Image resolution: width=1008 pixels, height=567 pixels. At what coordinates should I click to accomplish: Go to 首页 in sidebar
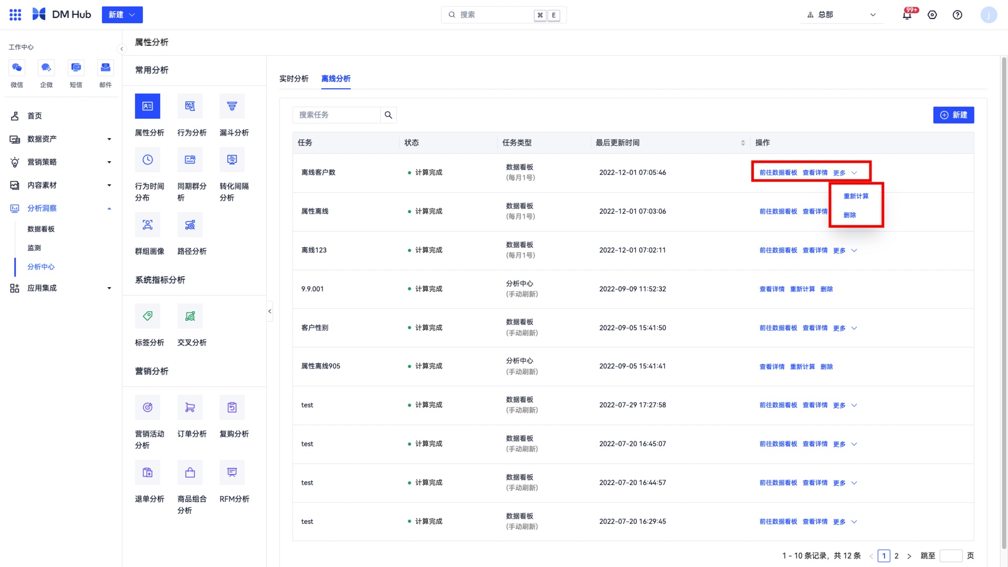pos(35,116)
